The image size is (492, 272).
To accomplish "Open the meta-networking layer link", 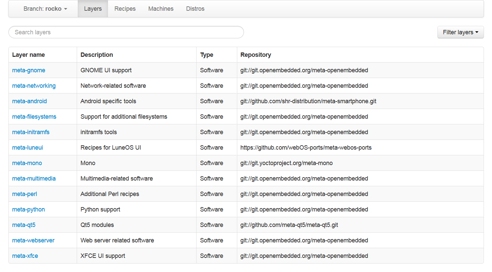I will [x=34, y=86].
